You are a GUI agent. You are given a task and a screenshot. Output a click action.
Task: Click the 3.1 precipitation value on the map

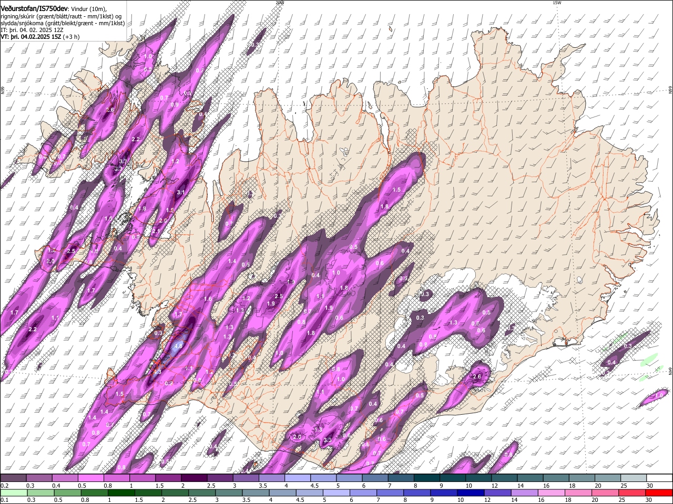pyautogui.click(x=181, y=193)
